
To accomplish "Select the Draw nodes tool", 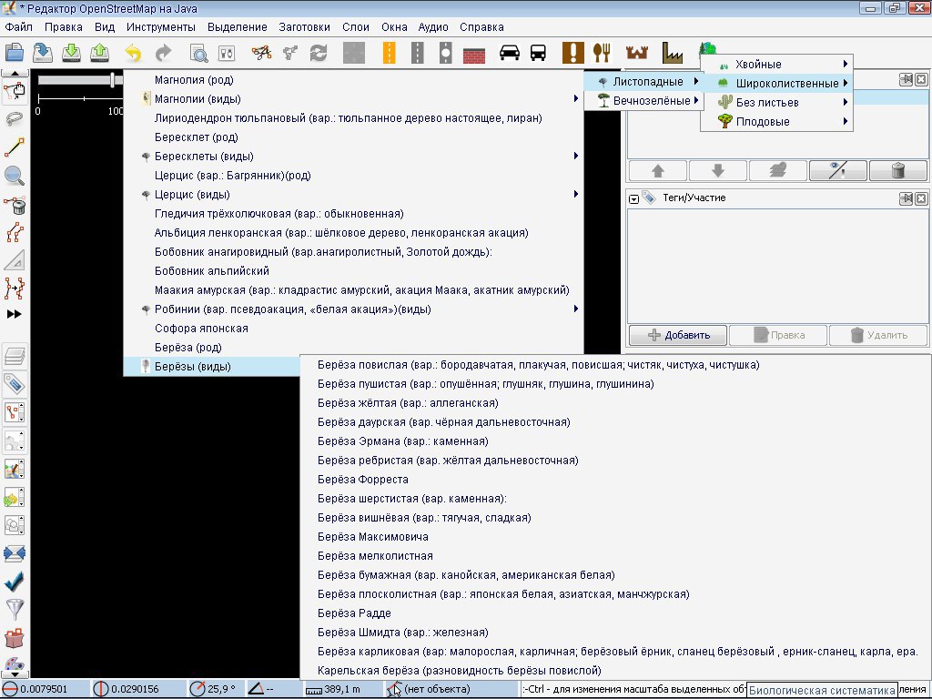I will pos(15,147).
